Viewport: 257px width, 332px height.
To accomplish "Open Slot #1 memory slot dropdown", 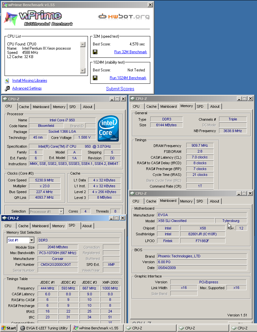I will (31, 240).
